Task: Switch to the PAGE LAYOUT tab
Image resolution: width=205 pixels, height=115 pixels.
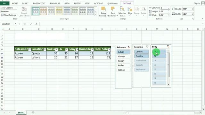Action: (x=39, y=4)
